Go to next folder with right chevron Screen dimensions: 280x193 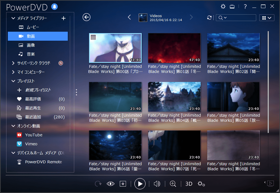(191, 17)
